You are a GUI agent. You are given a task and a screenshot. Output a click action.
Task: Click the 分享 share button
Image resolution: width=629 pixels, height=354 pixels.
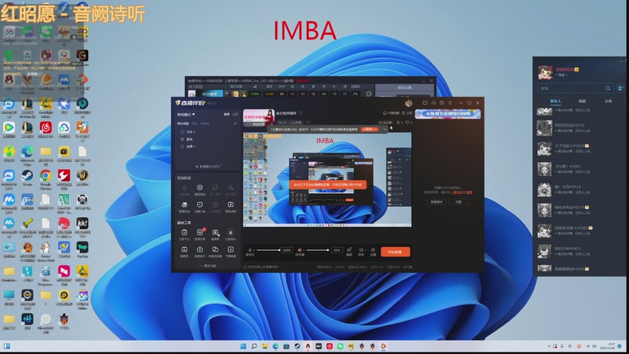coord(406,113)
